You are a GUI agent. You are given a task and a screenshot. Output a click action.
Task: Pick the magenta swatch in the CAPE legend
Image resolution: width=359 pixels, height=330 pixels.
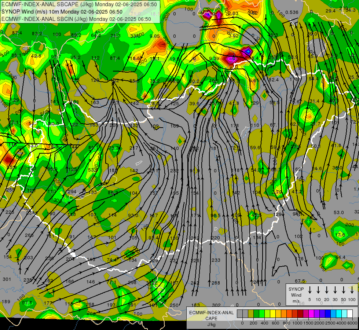click(311, 313)
